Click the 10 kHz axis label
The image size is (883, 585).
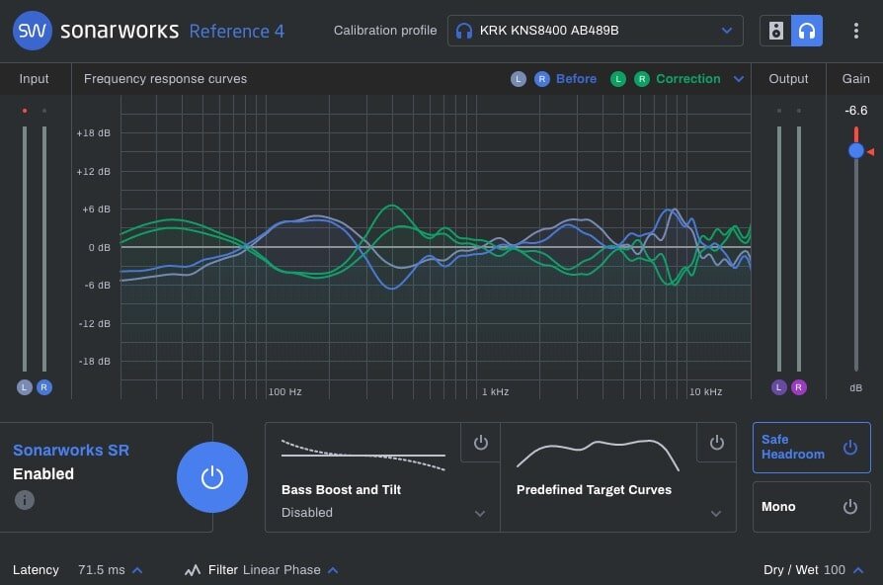pyautogui.click(x=706, y=391)
